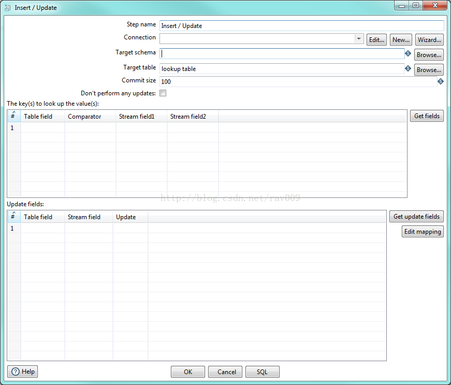
Task: Toggle the Don't perform any updates checkbox
Action: (x=163, y=93)
